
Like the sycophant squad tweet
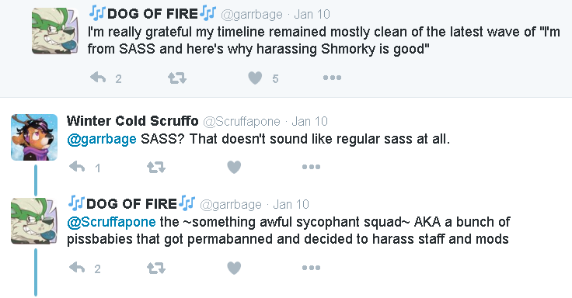pyautogui.click(x=234, y=269)
